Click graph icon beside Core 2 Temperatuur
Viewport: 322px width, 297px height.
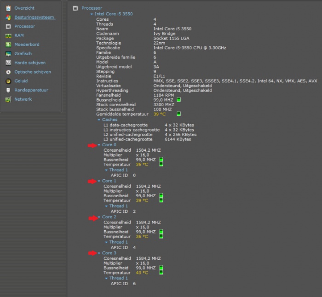point(161,236)
